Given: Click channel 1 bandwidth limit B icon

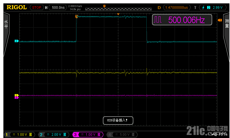Looking at the screenshot, I should (x=31, y=135).
